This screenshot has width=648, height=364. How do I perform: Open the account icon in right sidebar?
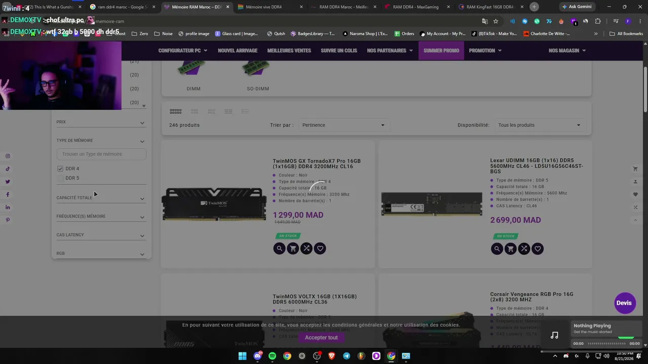[635, 181]
